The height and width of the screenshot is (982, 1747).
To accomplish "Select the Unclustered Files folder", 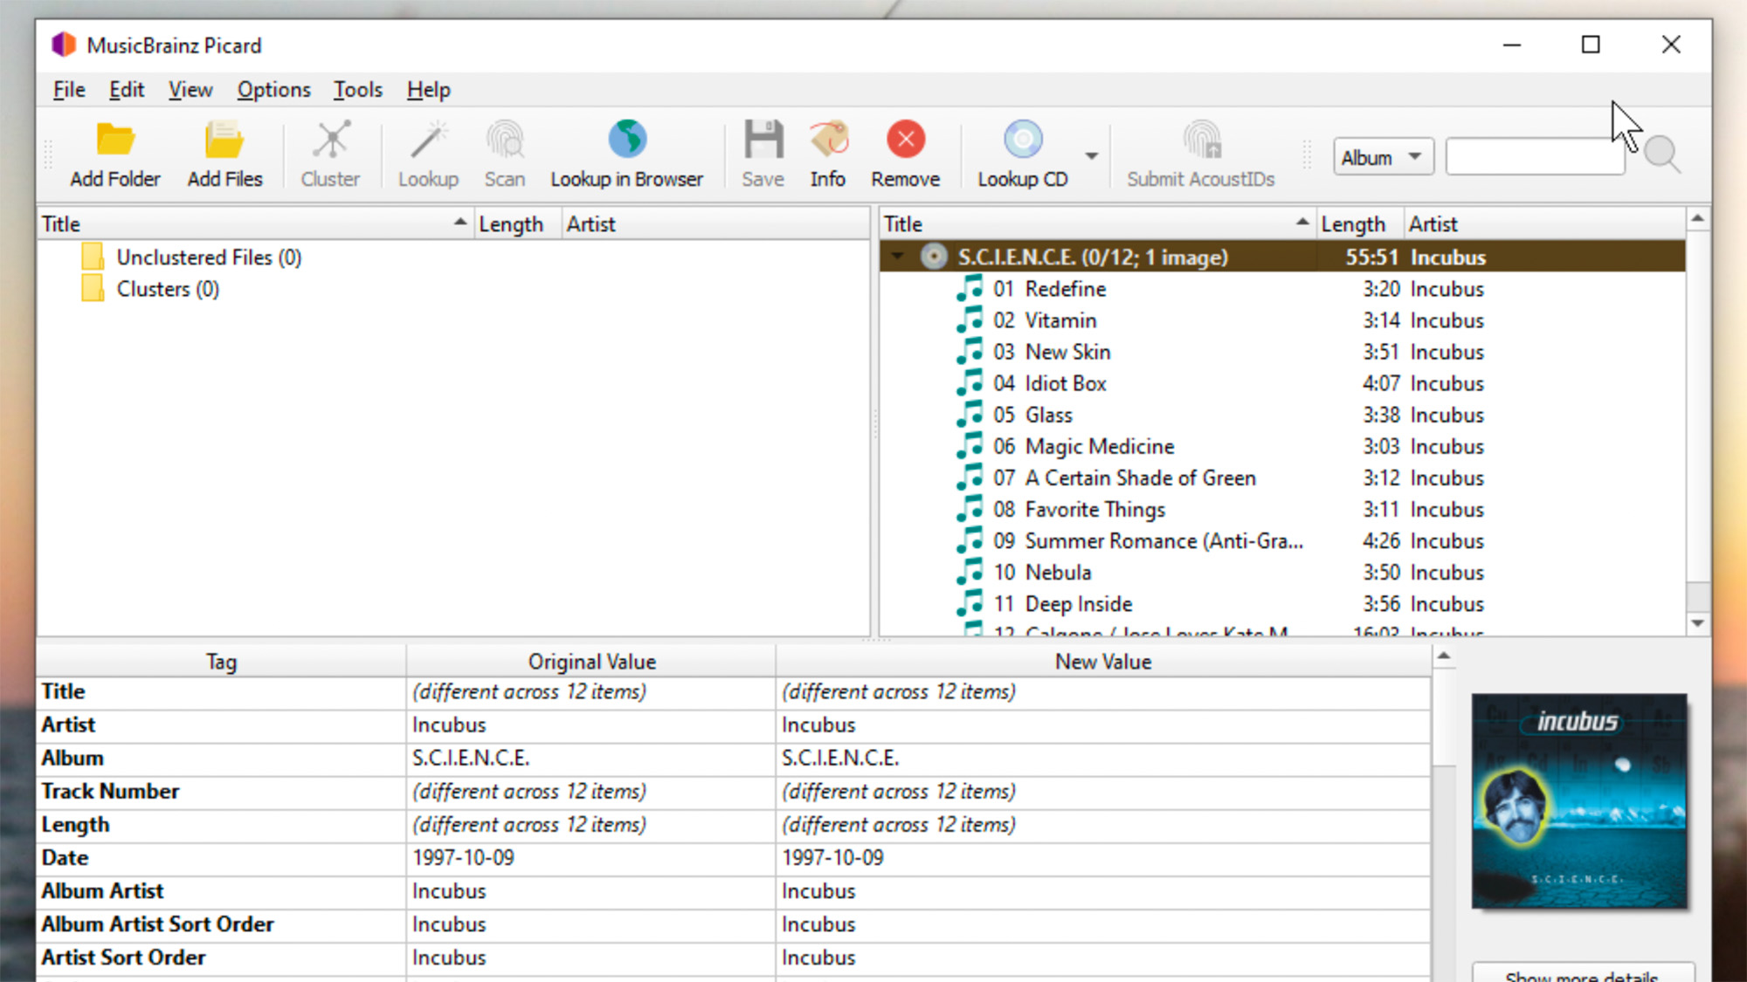I will pyautogui.click(x=208, y=258).
